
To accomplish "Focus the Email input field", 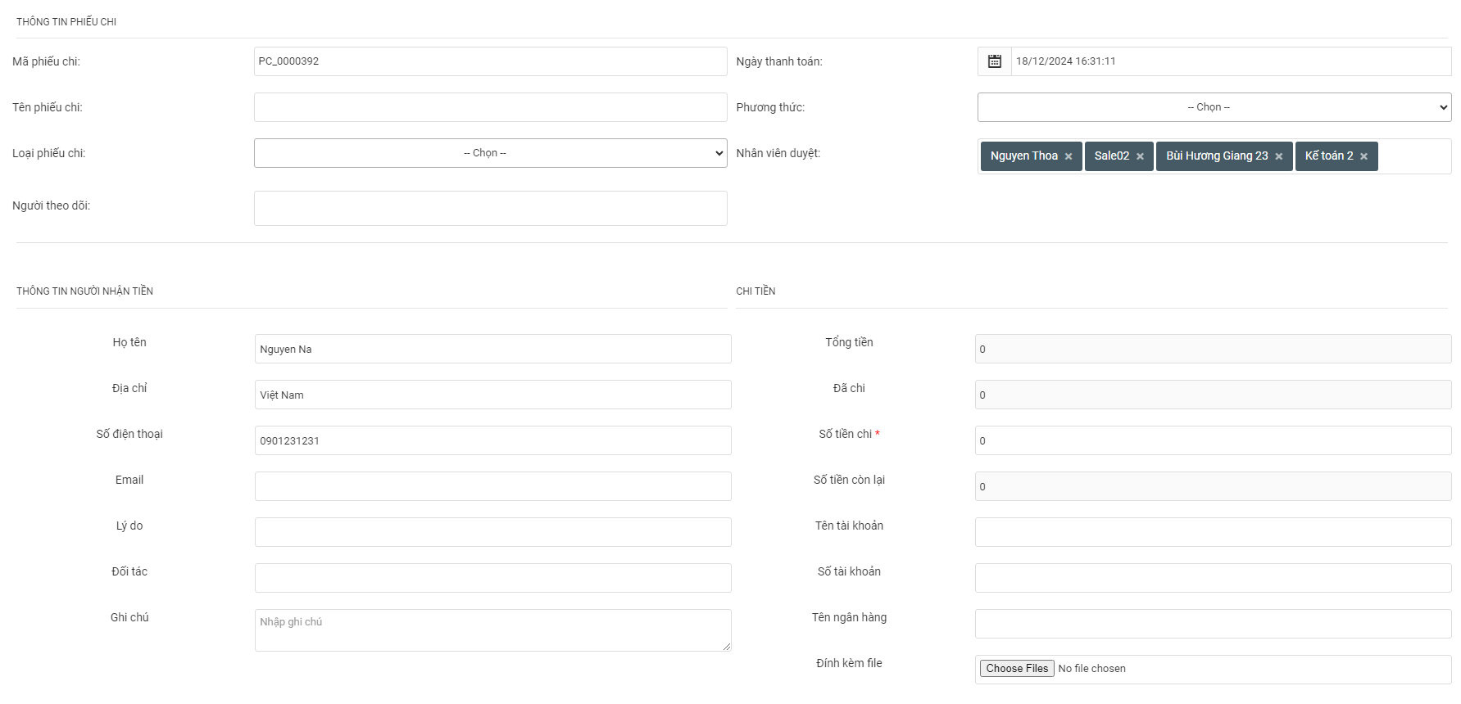I will (492, 486).
